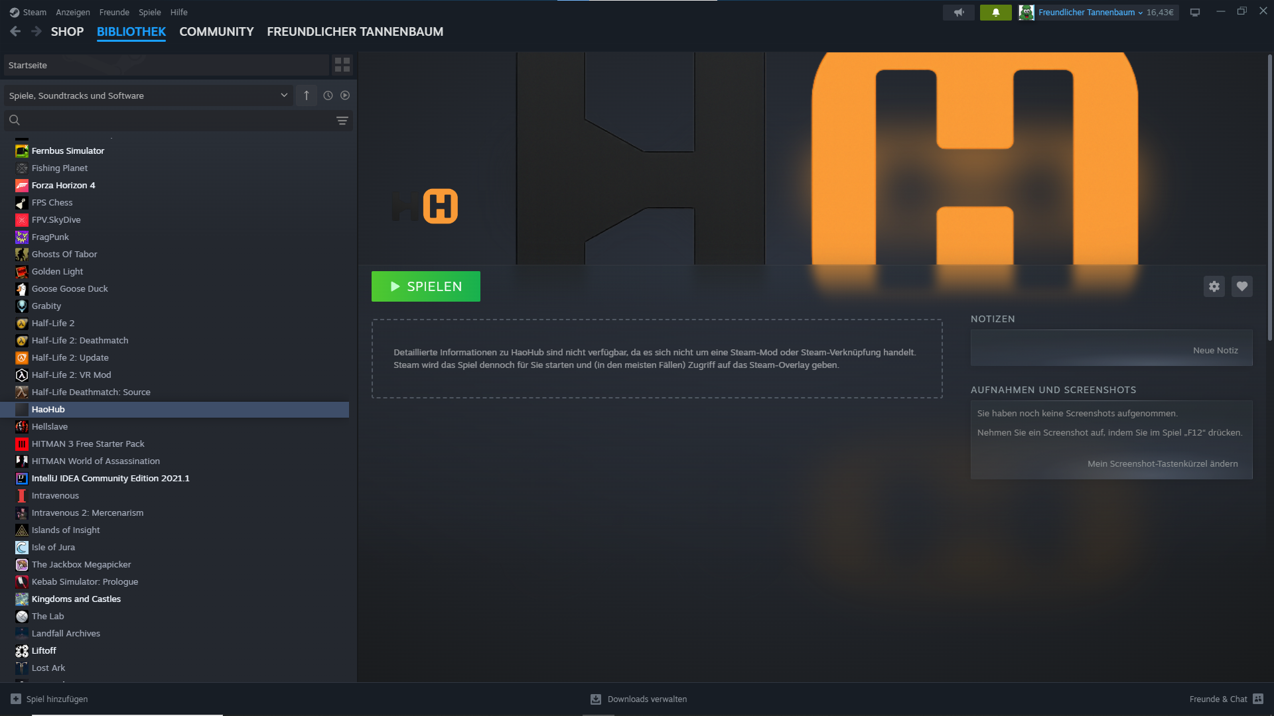Toggle ready-to-play filter icon

coord(345,95)
